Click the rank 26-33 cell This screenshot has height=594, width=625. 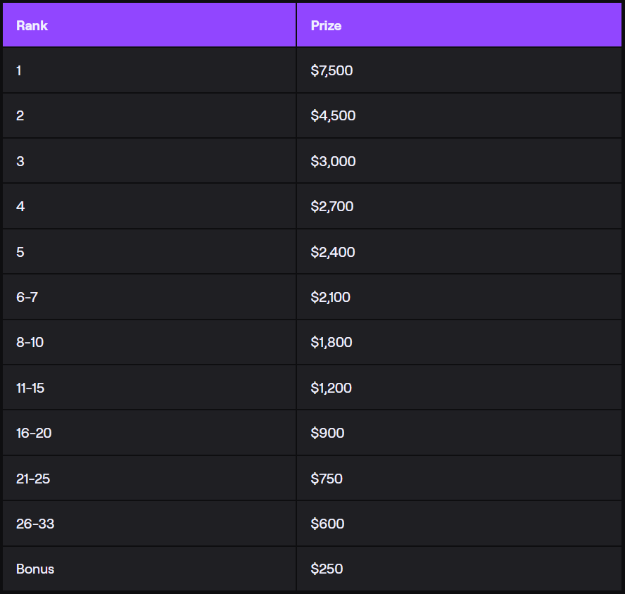click(x=34, y=524)
